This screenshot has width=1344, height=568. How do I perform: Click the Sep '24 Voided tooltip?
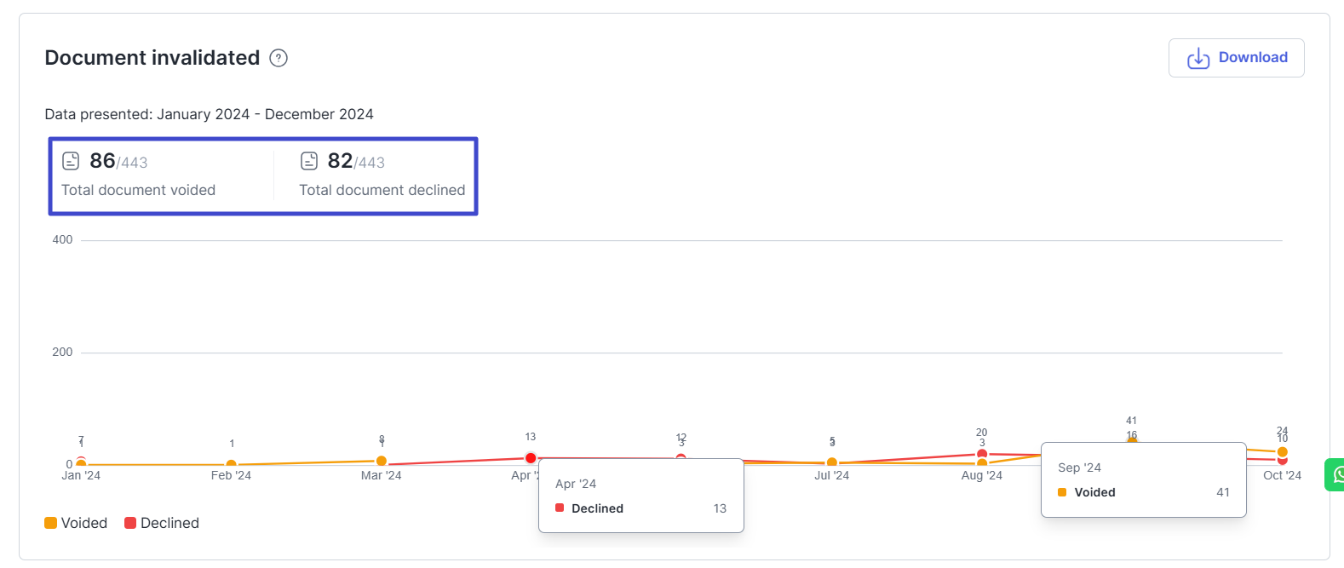(1143, 479)
